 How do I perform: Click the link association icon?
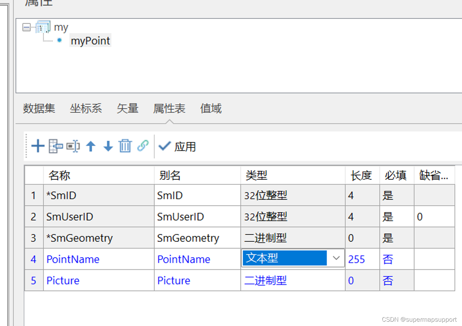pyautogui.click(x=143, y=146)
